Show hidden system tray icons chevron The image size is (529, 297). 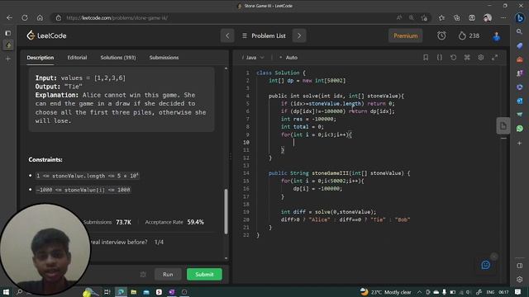coord(419,292)
